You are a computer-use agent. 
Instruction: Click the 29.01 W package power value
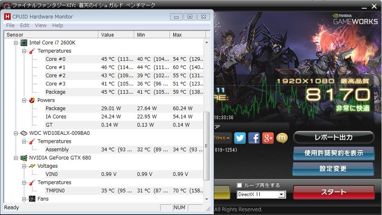[x=111, y=109]
